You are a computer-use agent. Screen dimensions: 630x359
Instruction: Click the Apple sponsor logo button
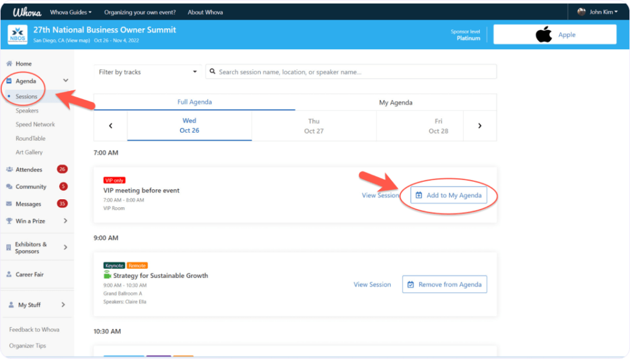click(x=554, y=34)
